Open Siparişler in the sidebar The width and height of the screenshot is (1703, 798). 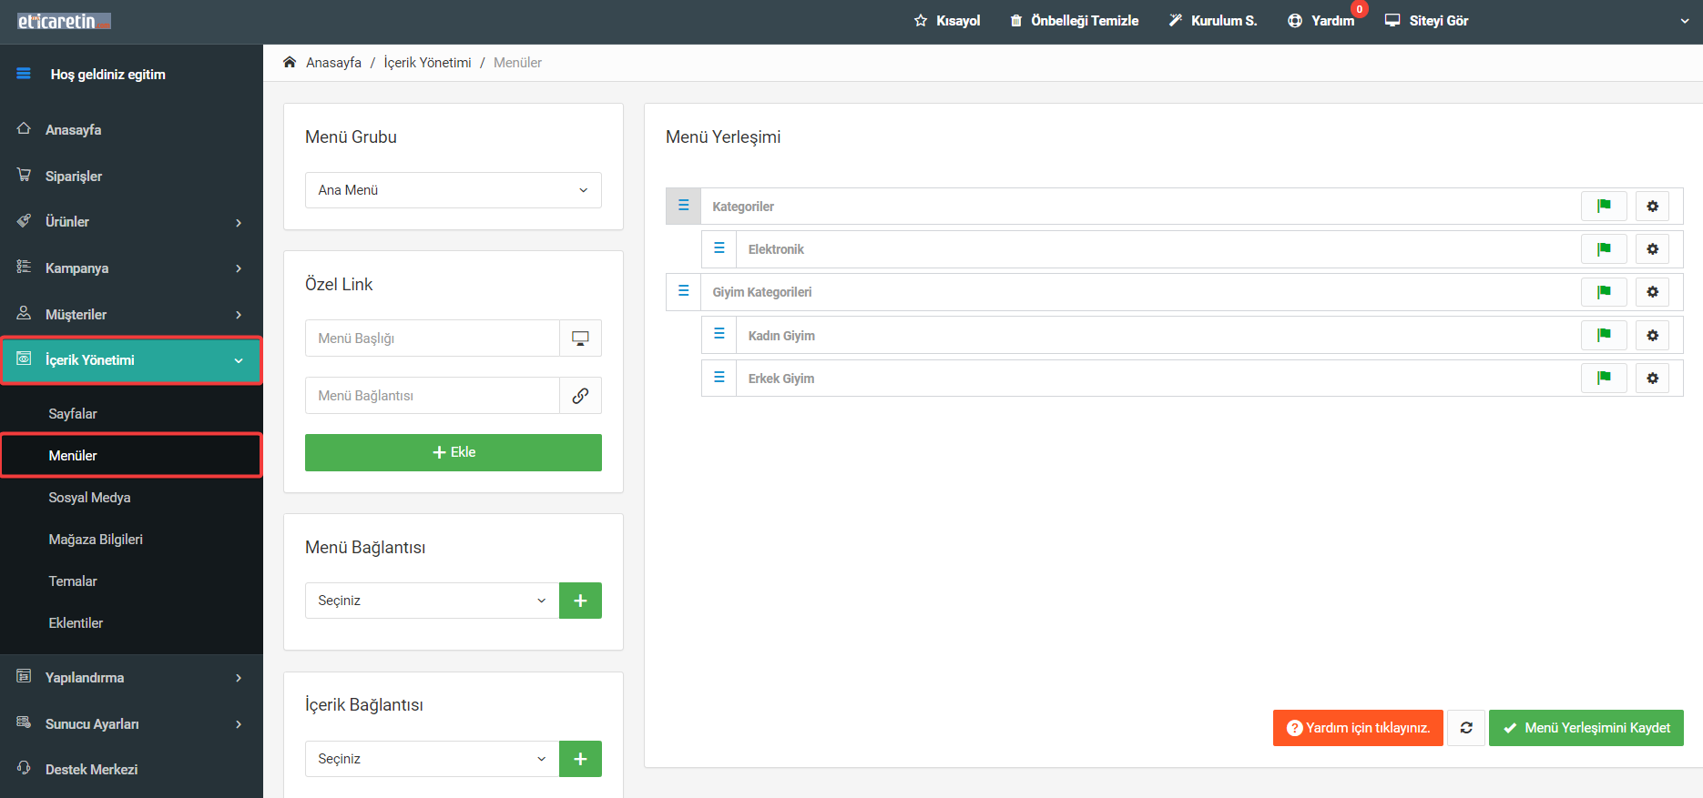point(131,177)
